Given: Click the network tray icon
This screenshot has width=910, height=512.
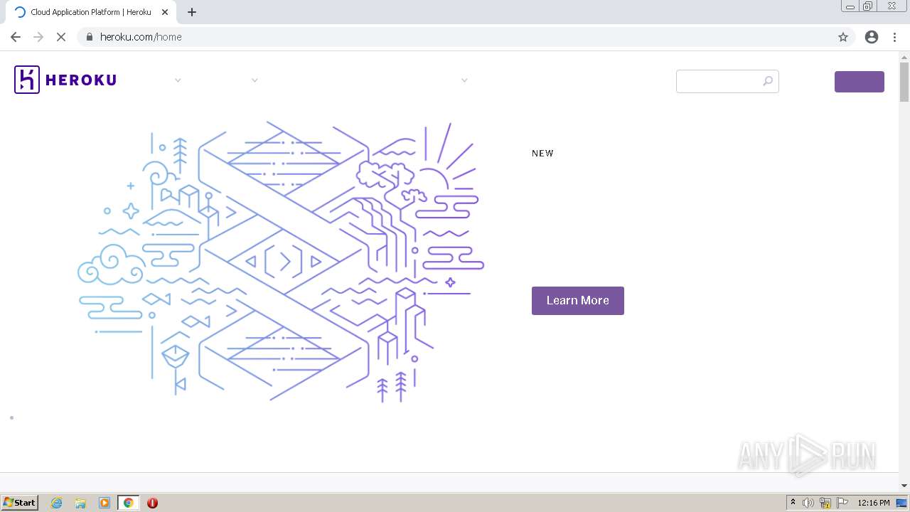Looking at the screenshot, I should [x=825, y=503].
